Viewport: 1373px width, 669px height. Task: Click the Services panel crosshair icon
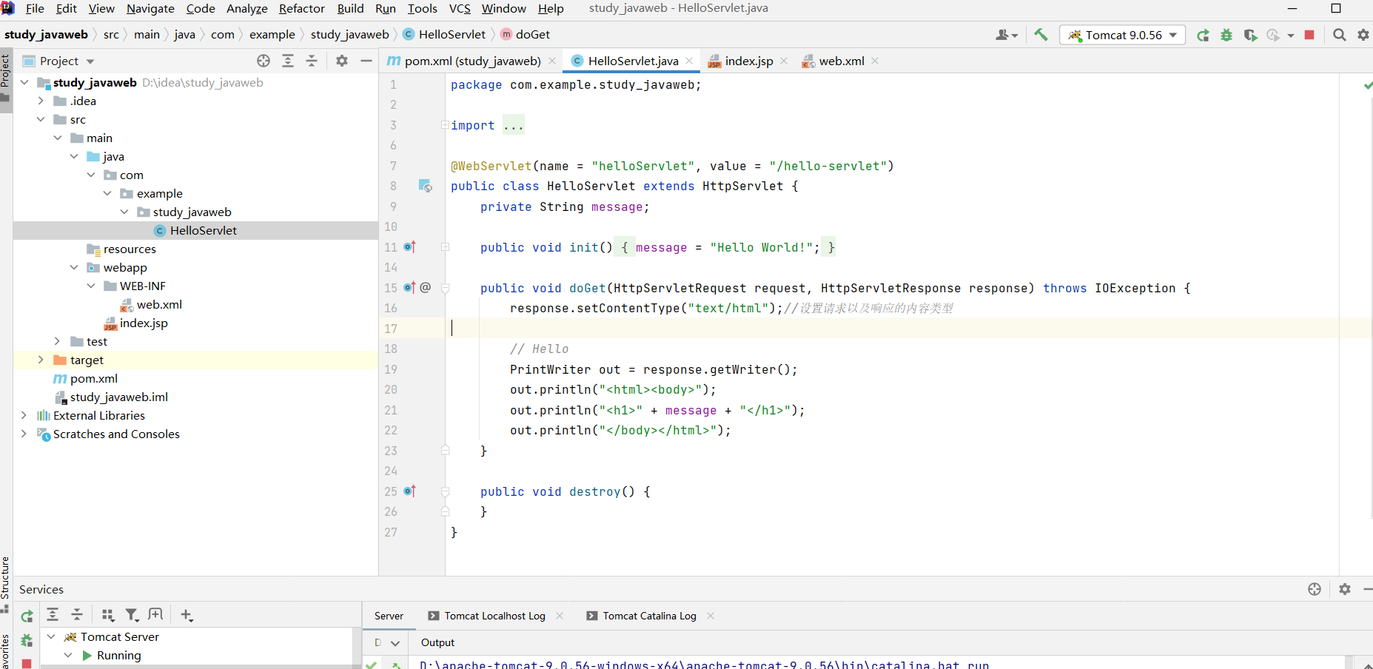coord(1315,589)
